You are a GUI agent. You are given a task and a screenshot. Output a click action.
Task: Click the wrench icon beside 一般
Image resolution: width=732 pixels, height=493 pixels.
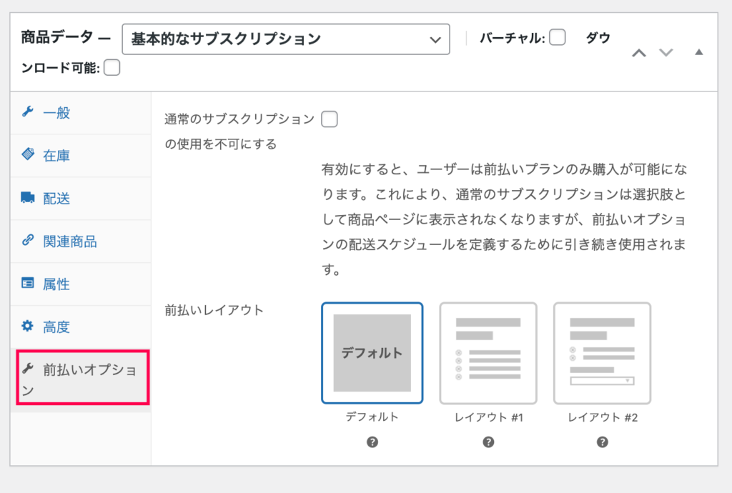pyautogui.click(x=28, y=112)
